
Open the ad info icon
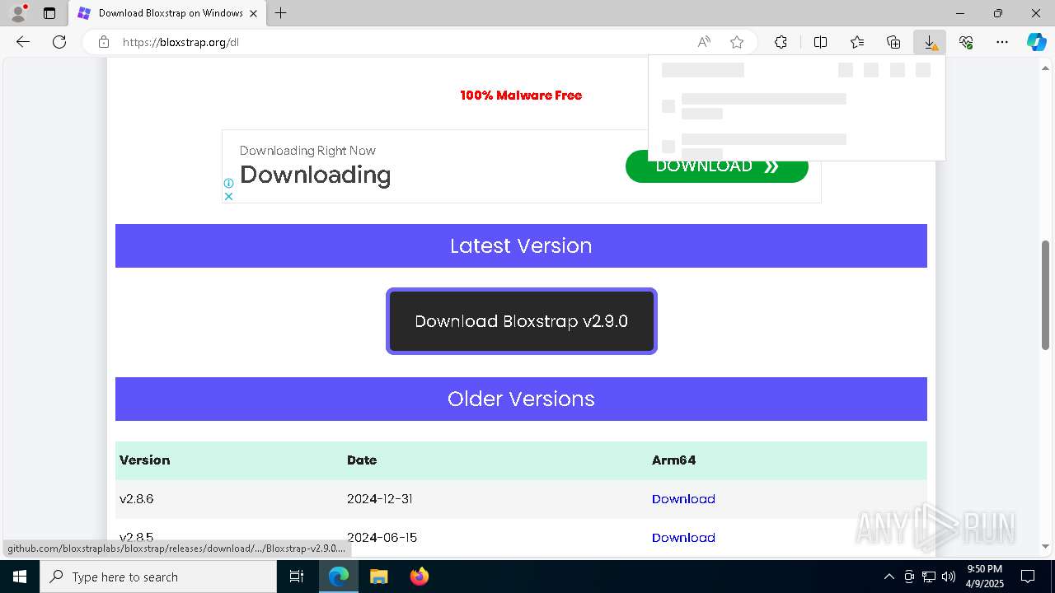[229, 183]
